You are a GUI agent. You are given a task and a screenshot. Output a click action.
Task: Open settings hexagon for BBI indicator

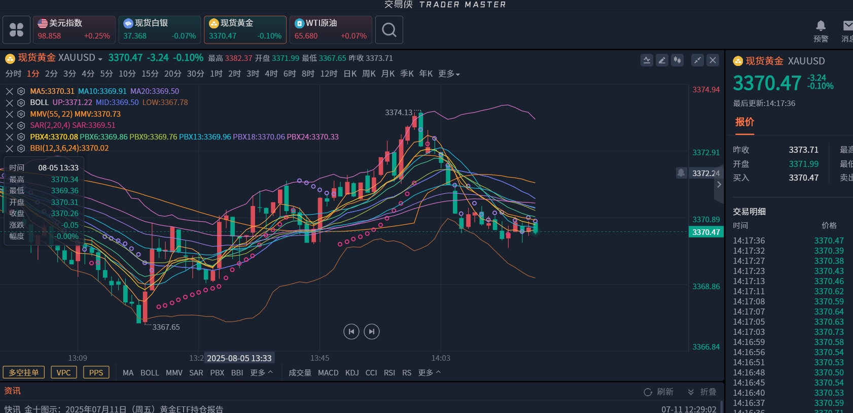[x=21, y=148]
